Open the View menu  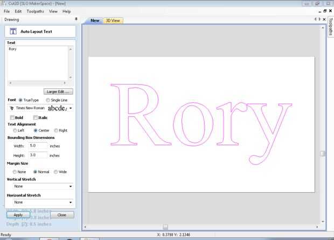pyautogui.click(x=53, y=11)
